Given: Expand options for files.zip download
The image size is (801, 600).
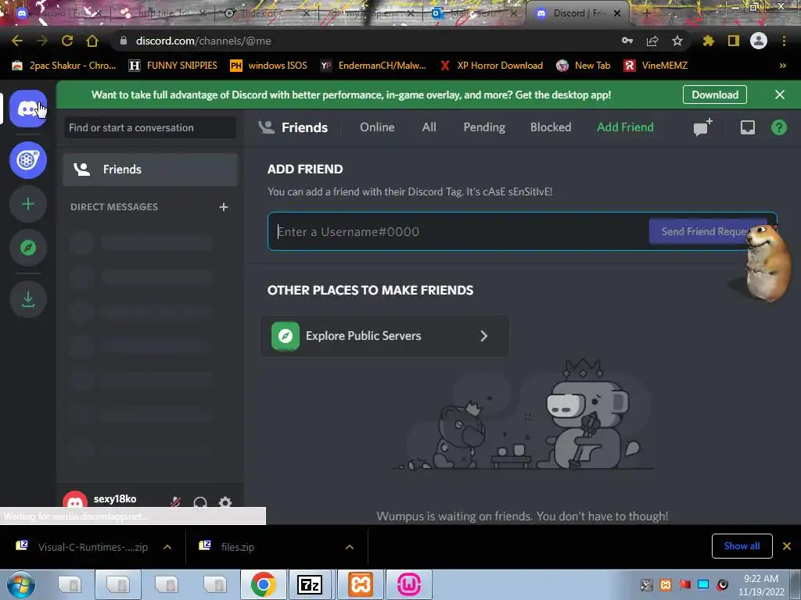Looking at the screenshot, I should (350, 547).
